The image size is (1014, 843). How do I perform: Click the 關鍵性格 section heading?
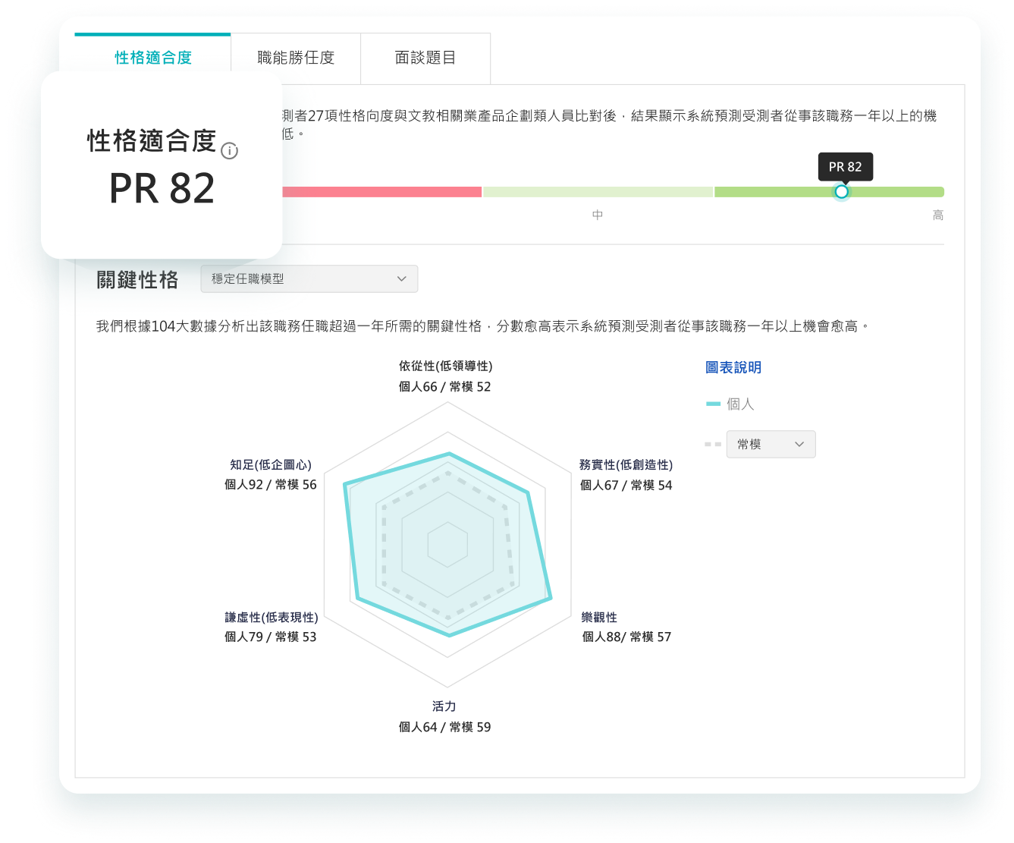pyautogui.click(x=138, y=279)
